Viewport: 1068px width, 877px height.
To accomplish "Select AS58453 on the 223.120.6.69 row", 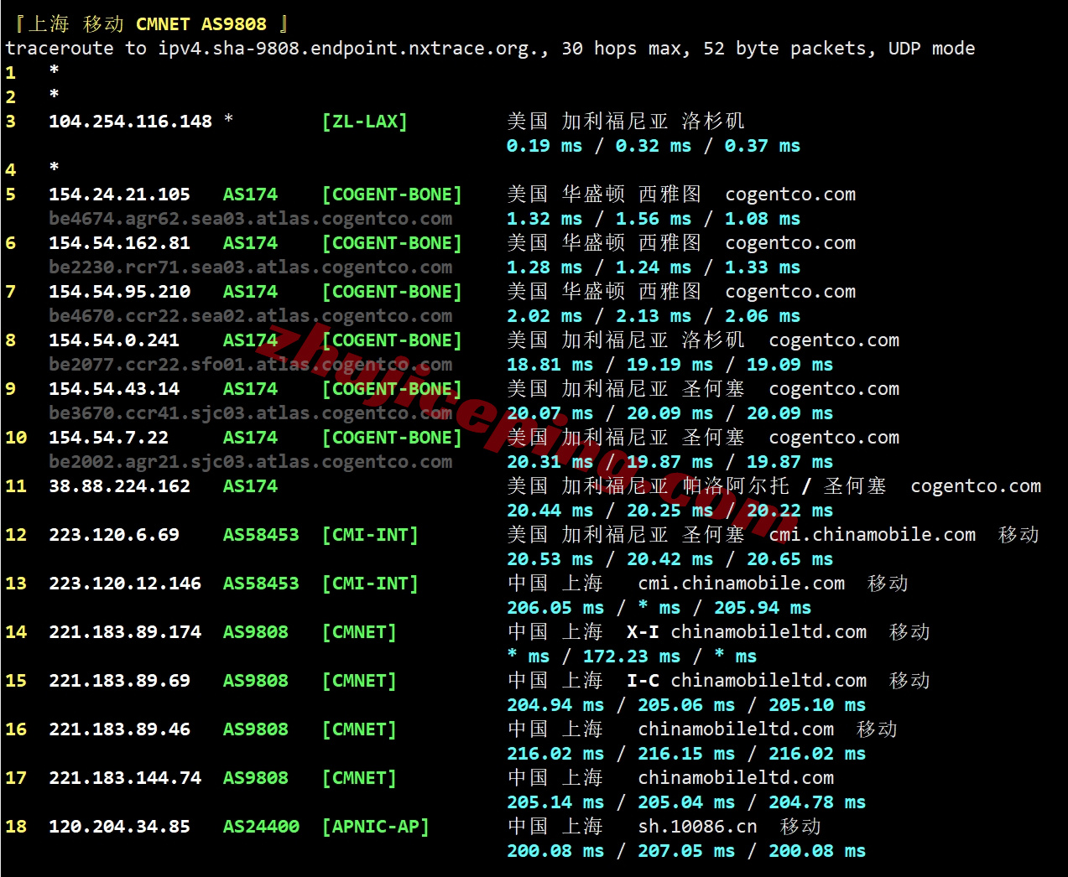I will click(x=261, y=535).
